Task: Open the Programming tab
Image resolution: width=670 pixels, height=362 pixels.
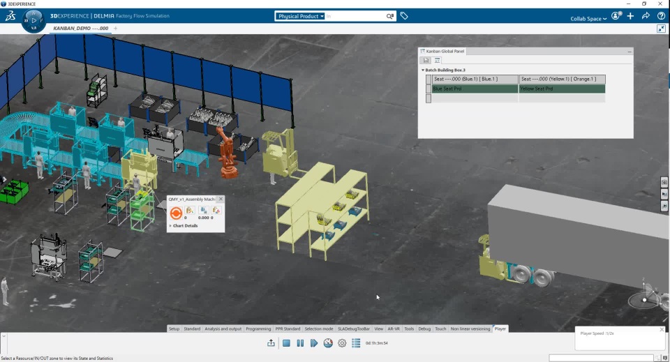Action: pos(258,329)
